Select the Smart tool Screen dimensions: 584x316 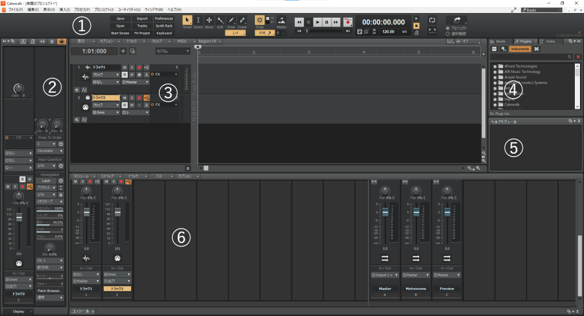tap(187, 20)
